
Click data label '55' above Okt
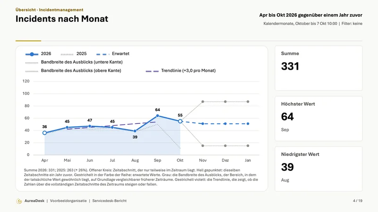pyautogui.click(x=180, y=115)
